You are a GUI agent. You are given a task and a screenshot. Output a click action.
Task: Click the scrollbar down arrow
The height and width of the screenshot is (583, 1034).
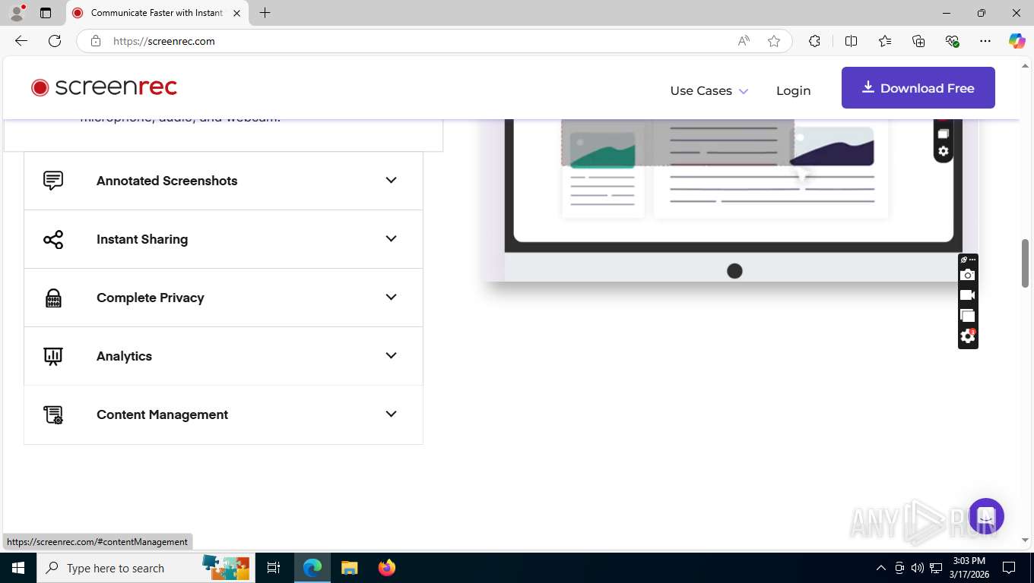pyautogui.click(x=1025, y=540)
